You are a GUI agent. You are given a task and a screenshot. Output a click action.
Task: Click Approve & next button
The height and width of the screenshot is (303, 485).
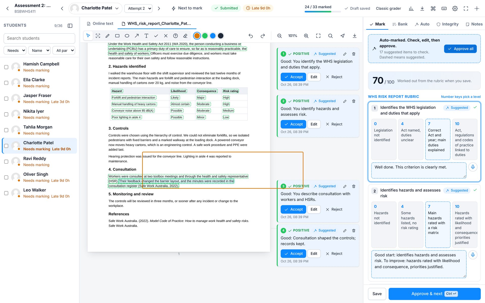click(x=434, y=294)
